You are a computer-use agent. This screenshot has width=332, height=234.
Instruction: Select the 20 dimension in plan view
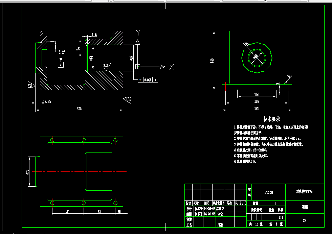[119, 212]
